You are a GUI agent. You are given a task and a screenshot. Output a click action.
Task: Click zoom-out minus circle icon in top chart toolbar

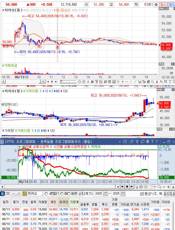click(x=79, y=82)
